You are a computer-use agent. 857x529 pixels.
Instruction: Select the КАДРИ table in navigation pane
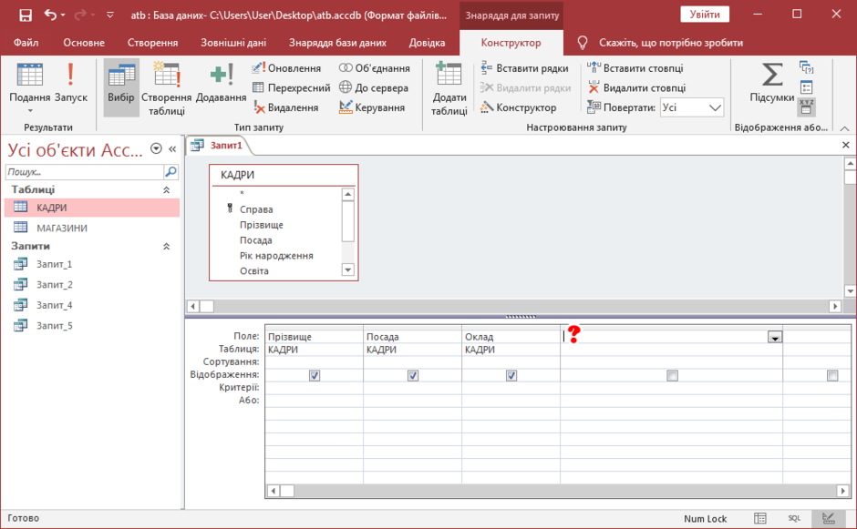click(x=92, y=208)
